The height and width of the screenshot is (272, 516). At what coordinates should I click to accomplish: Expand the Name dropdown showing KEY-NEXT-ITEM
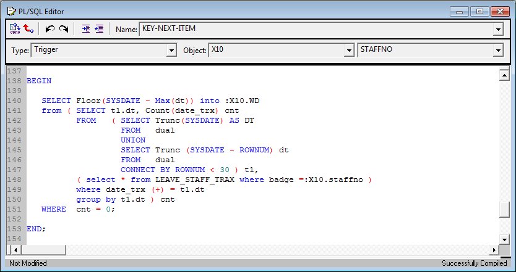point(498,29)
